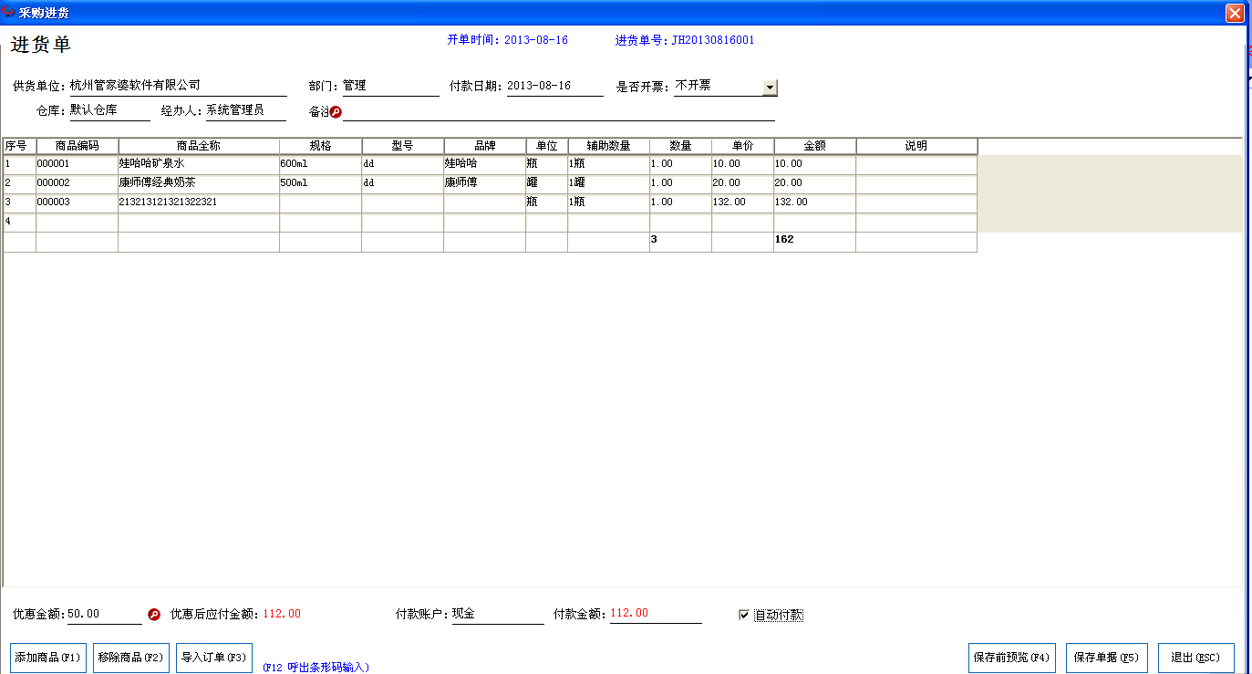Click the 金额 column header

point(815,146)
